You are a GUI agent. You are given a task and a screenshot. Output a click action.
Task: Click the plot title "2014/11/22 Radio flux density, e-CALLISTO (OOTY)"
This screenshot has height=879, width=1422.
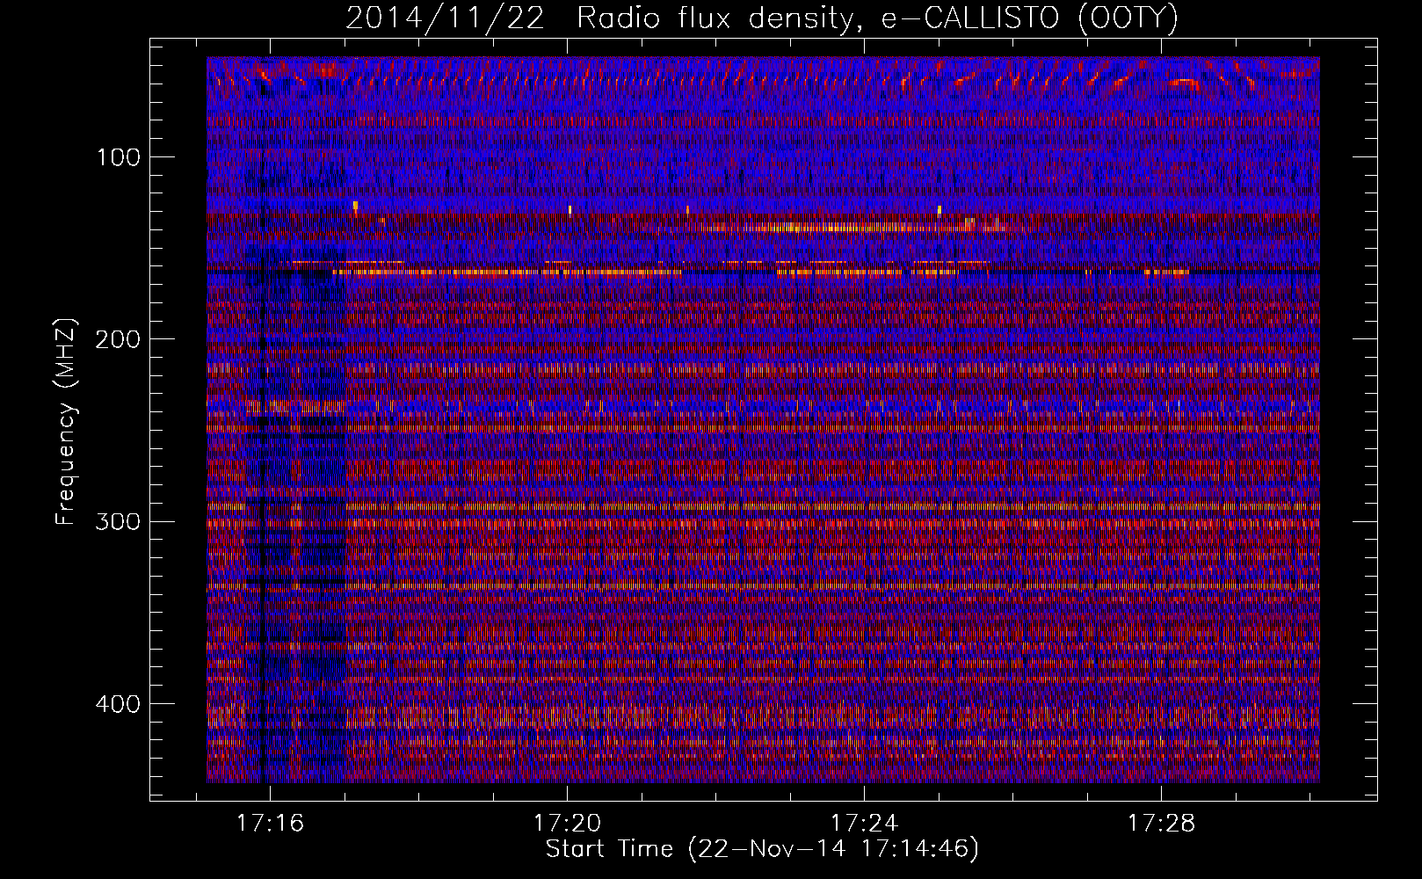tap(762, 18)
